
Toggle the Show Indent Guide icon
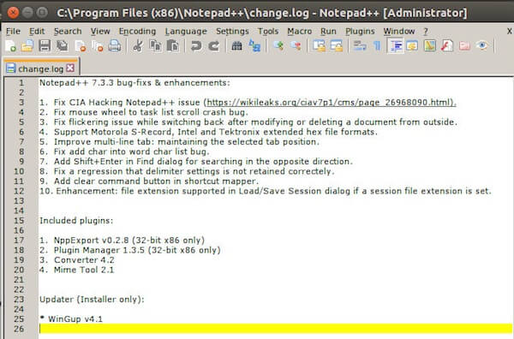pos(395,46)
